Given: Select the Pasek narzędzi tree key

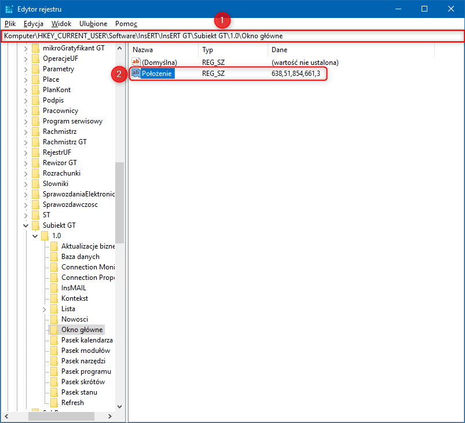Looking at the screenshot, I should click(83, 361).
